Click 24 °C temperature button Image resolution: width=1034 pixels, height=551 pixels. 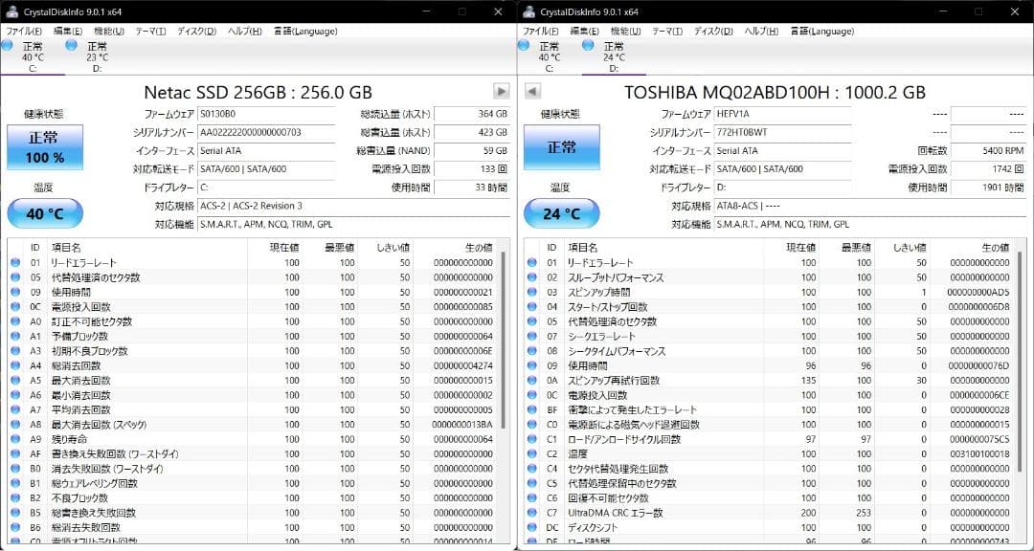[x=562, y=213]
